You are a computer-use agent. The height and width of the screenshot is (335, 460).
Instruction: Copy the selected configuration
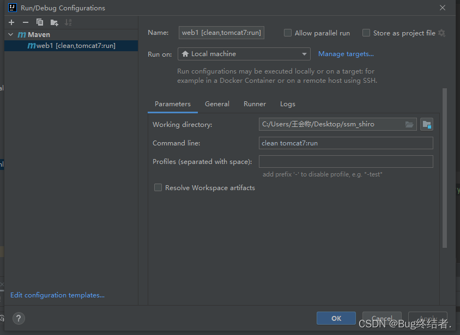coord(40,22)
